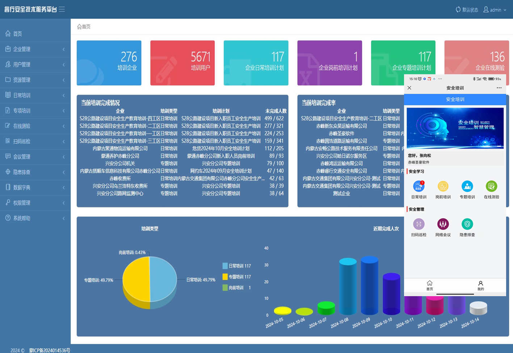Viewport: 513px width, 353px height.
Task: Toggle the 岗前培训 1 legend entry
Action: click(237, 287)
